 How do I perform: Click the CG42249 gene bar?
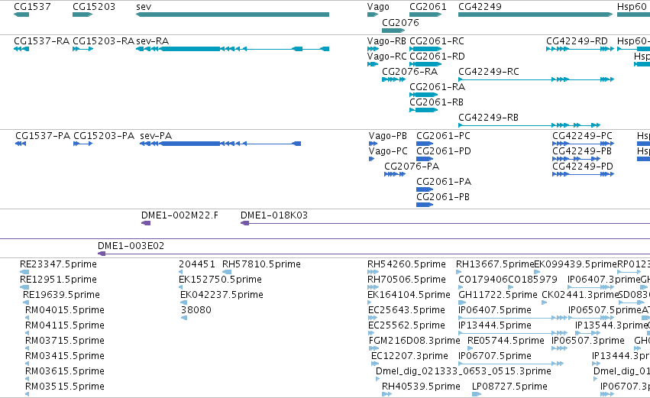pyautogui.click(x=535, y=15)
